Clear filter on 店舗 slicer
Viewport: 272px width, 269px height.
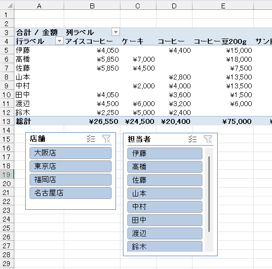106,139
